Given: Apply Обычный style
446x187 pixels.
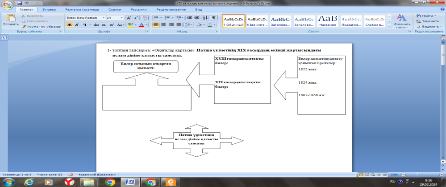Looking at the screenshot, I should click(233, 21).
